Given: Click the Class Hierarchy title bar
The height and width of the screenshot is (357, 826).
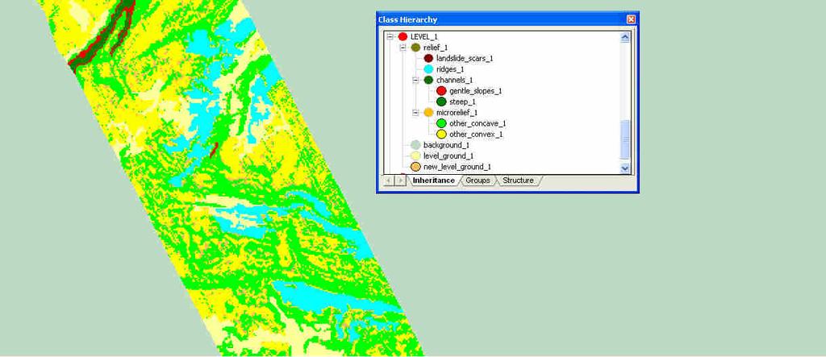Looking at the screenshot, I should [x=507, y=19].
